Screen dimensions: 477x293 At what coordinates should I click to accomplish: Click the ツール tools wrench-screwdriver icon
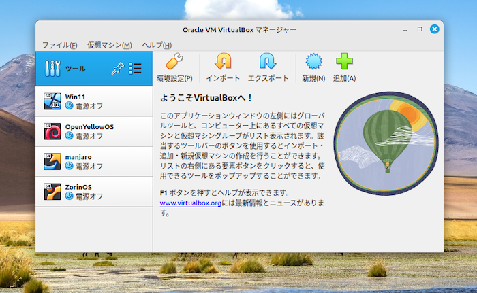pos(52,68)
